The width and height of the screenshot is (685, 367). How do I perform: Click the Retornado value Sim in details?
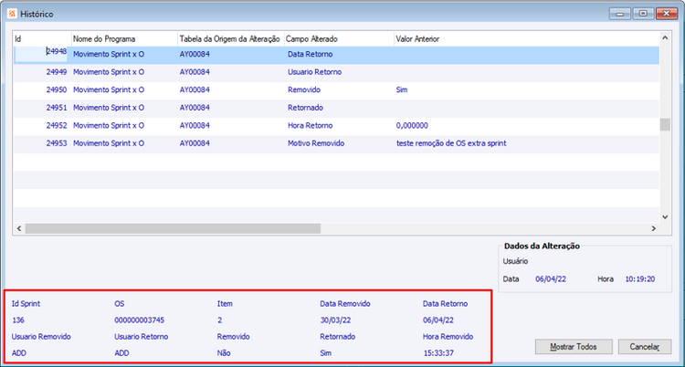click(326, 353)
